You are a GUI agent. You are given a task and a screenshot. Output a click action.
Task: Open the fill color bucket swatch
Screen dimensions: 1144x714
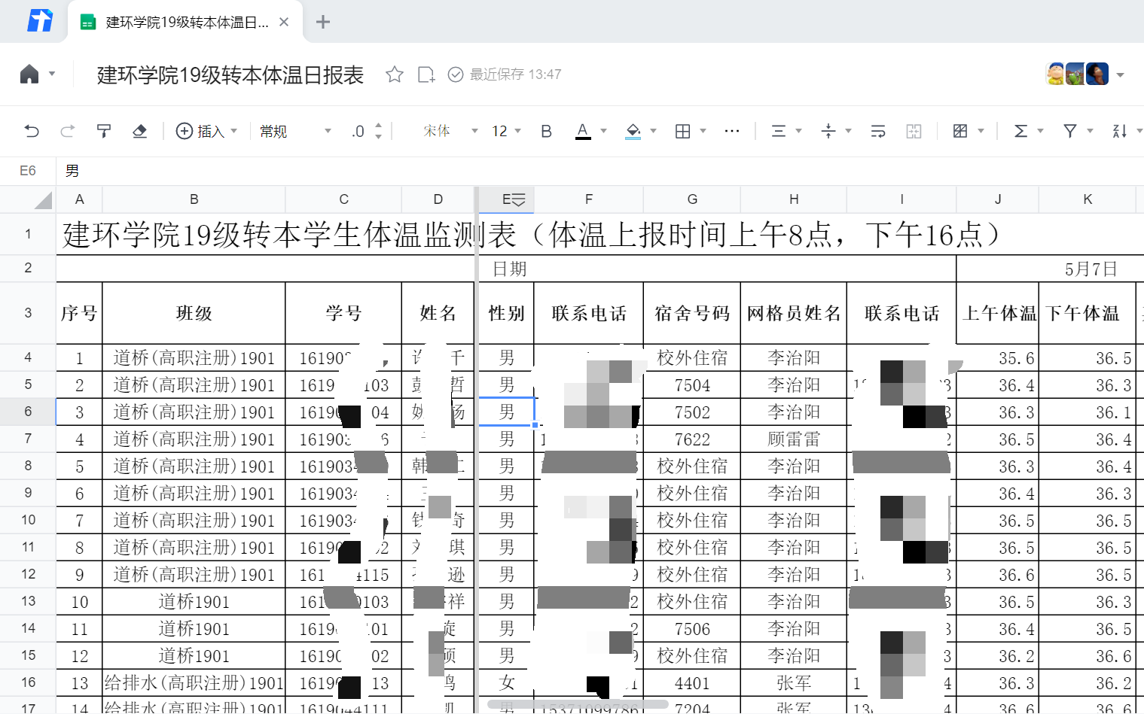(633, 131)
